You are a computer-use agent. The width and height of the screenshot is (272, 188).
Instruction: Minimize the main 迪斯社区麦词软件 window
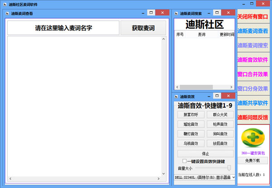(244, 4)
